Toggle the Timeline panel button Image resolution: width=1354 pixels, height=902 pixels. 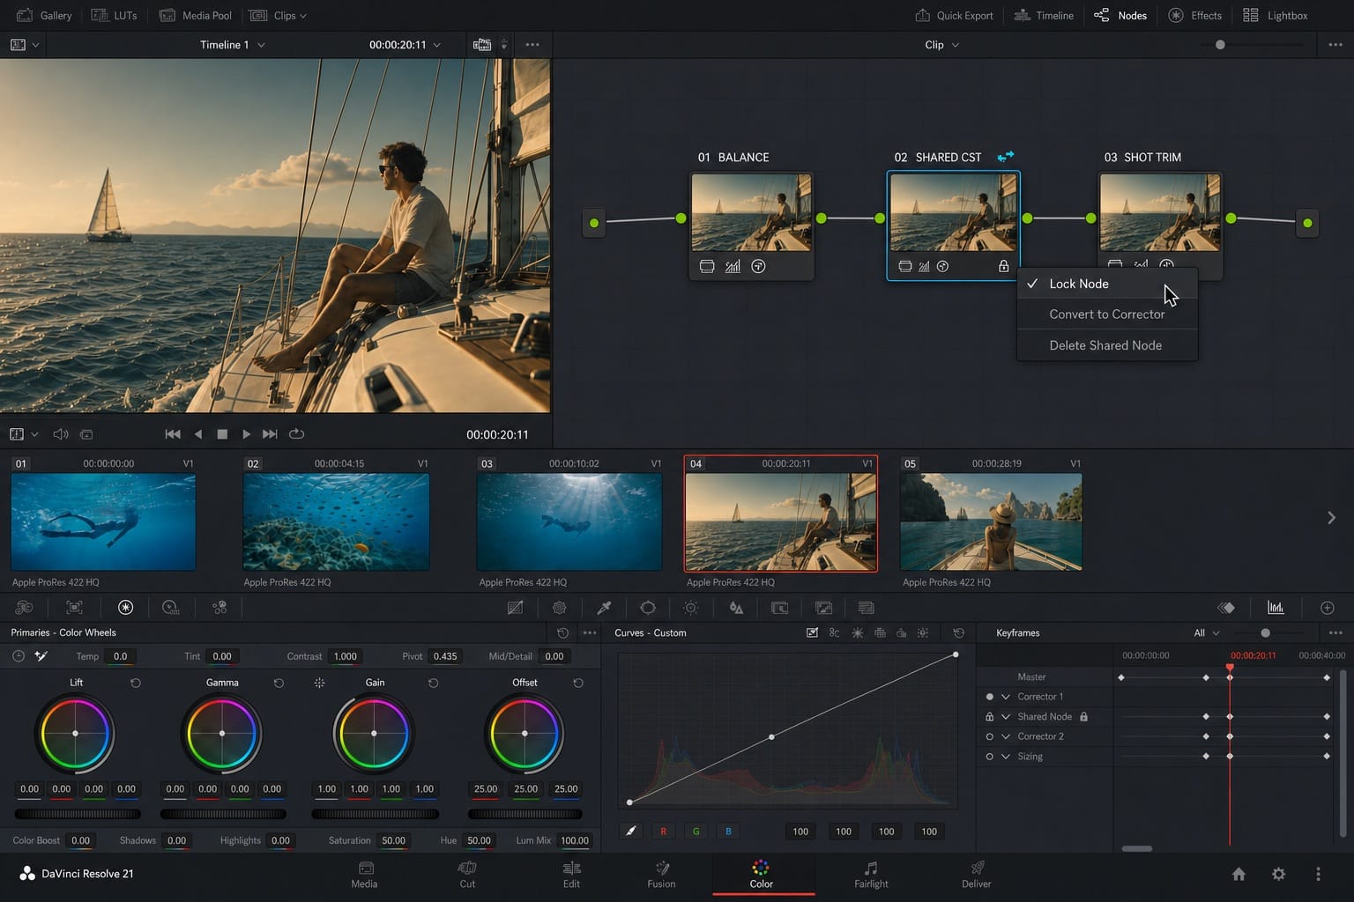1044,15
